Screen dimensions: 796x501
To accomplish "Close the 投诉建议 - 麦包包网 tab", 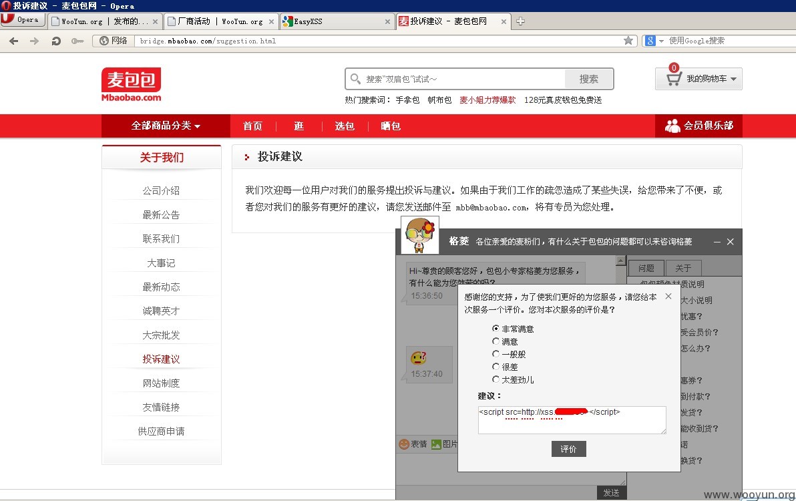I will 504,21.
